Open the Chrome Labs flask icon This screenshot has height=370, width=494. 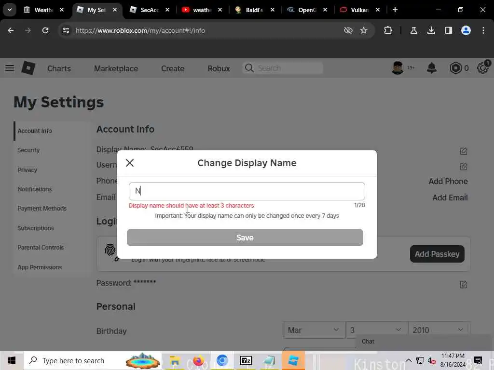[413, 30]
